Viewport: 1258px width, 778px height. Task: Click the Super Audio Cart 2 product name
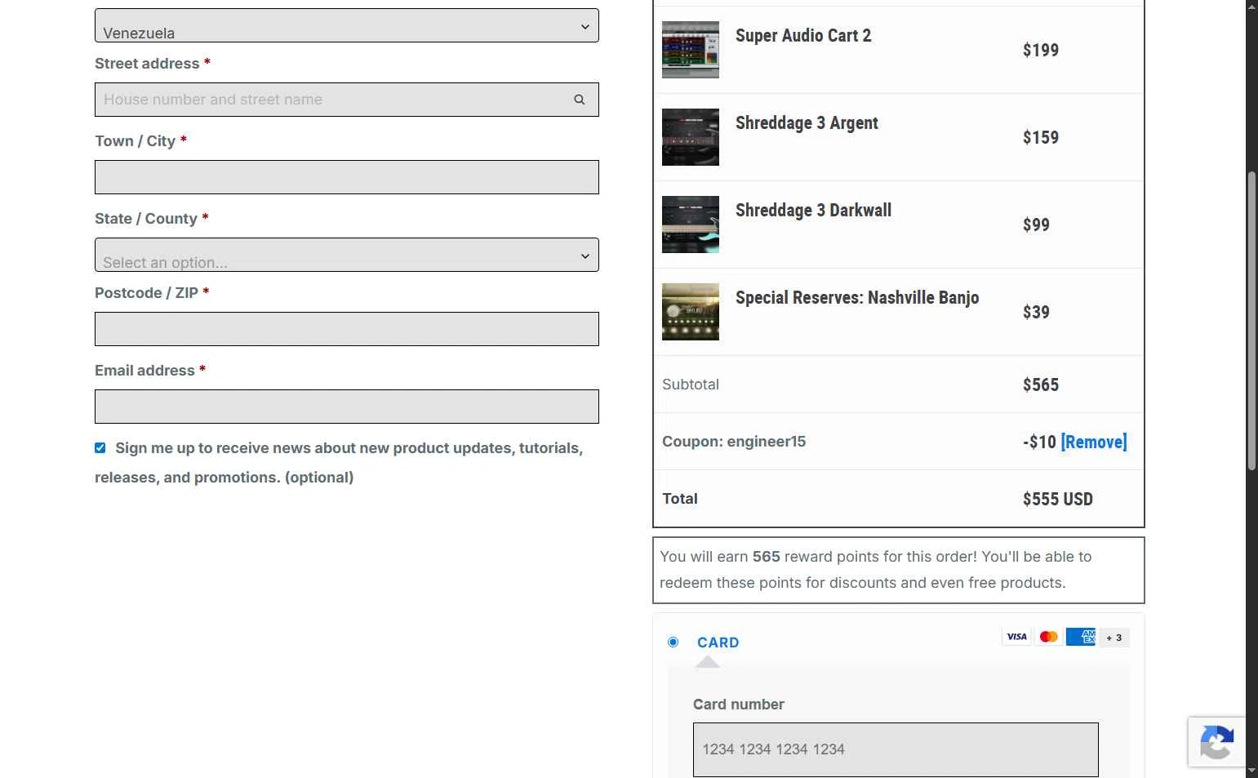(x=803, y=36)
